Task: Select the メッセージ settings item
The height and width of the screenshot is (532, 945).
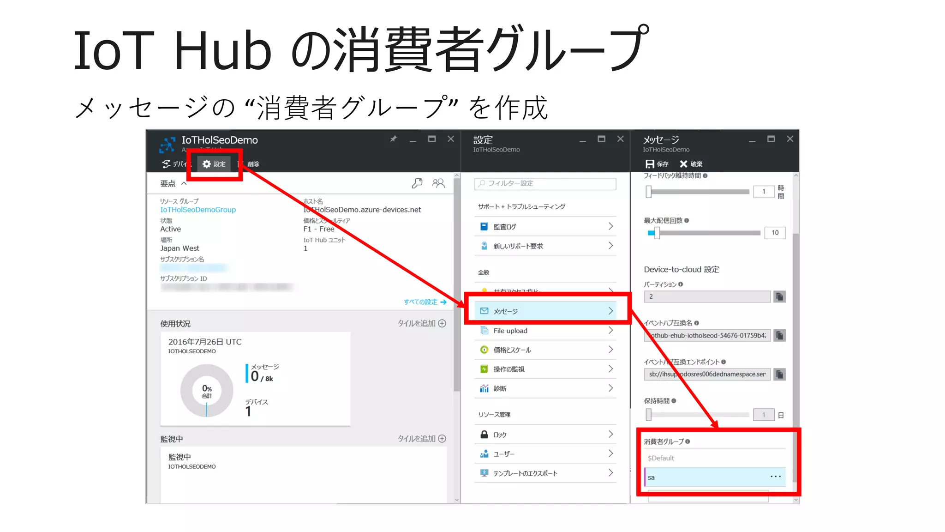Action: (x=545, y=311)
